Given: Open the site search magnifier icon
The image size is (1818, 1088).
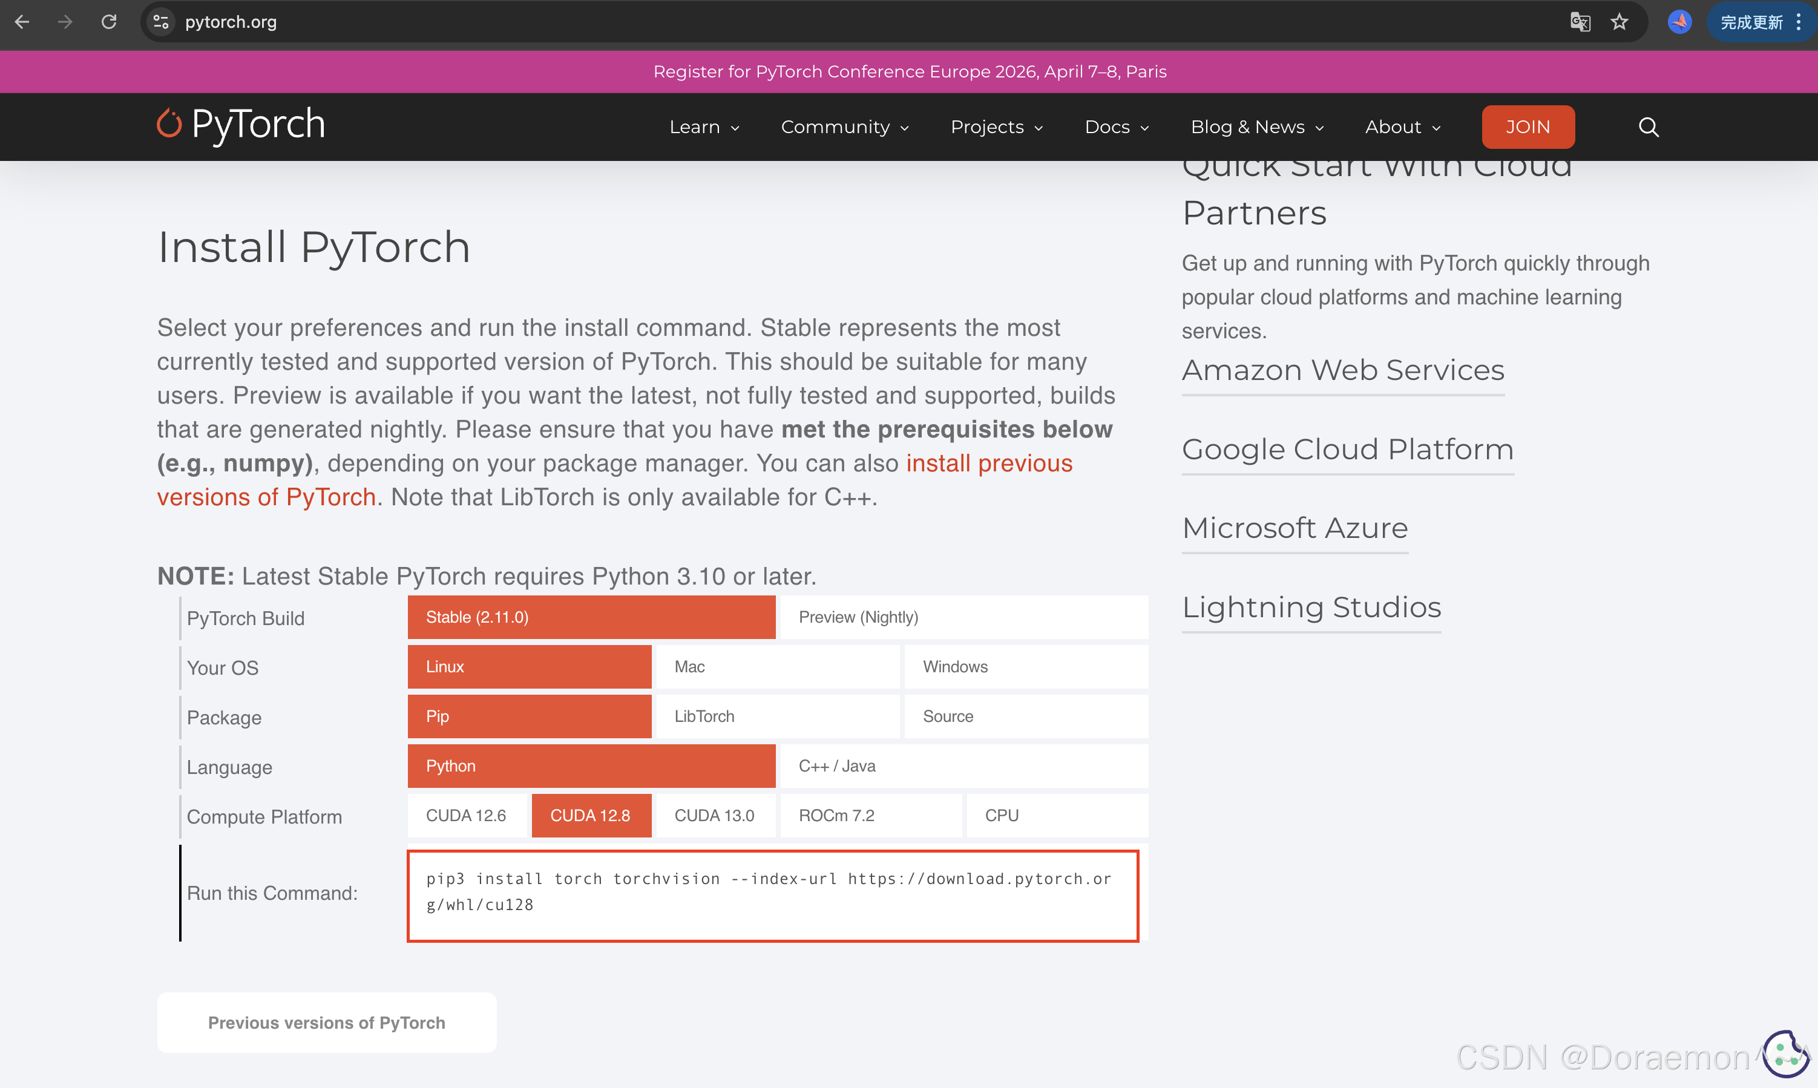Looking at the screenshot, I should click(1648, 127).
